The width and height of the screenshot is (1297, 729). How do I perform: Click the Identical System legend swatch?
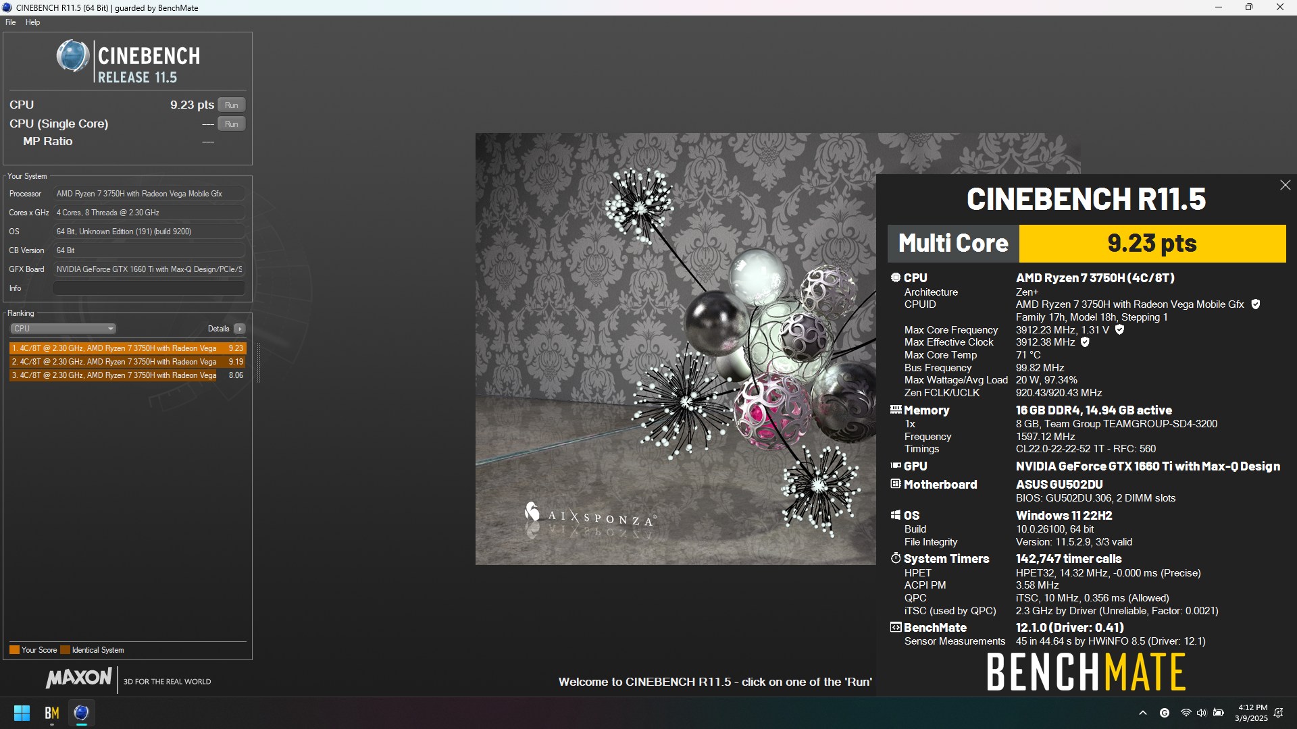pyautogui.click(x=65, y=650)
